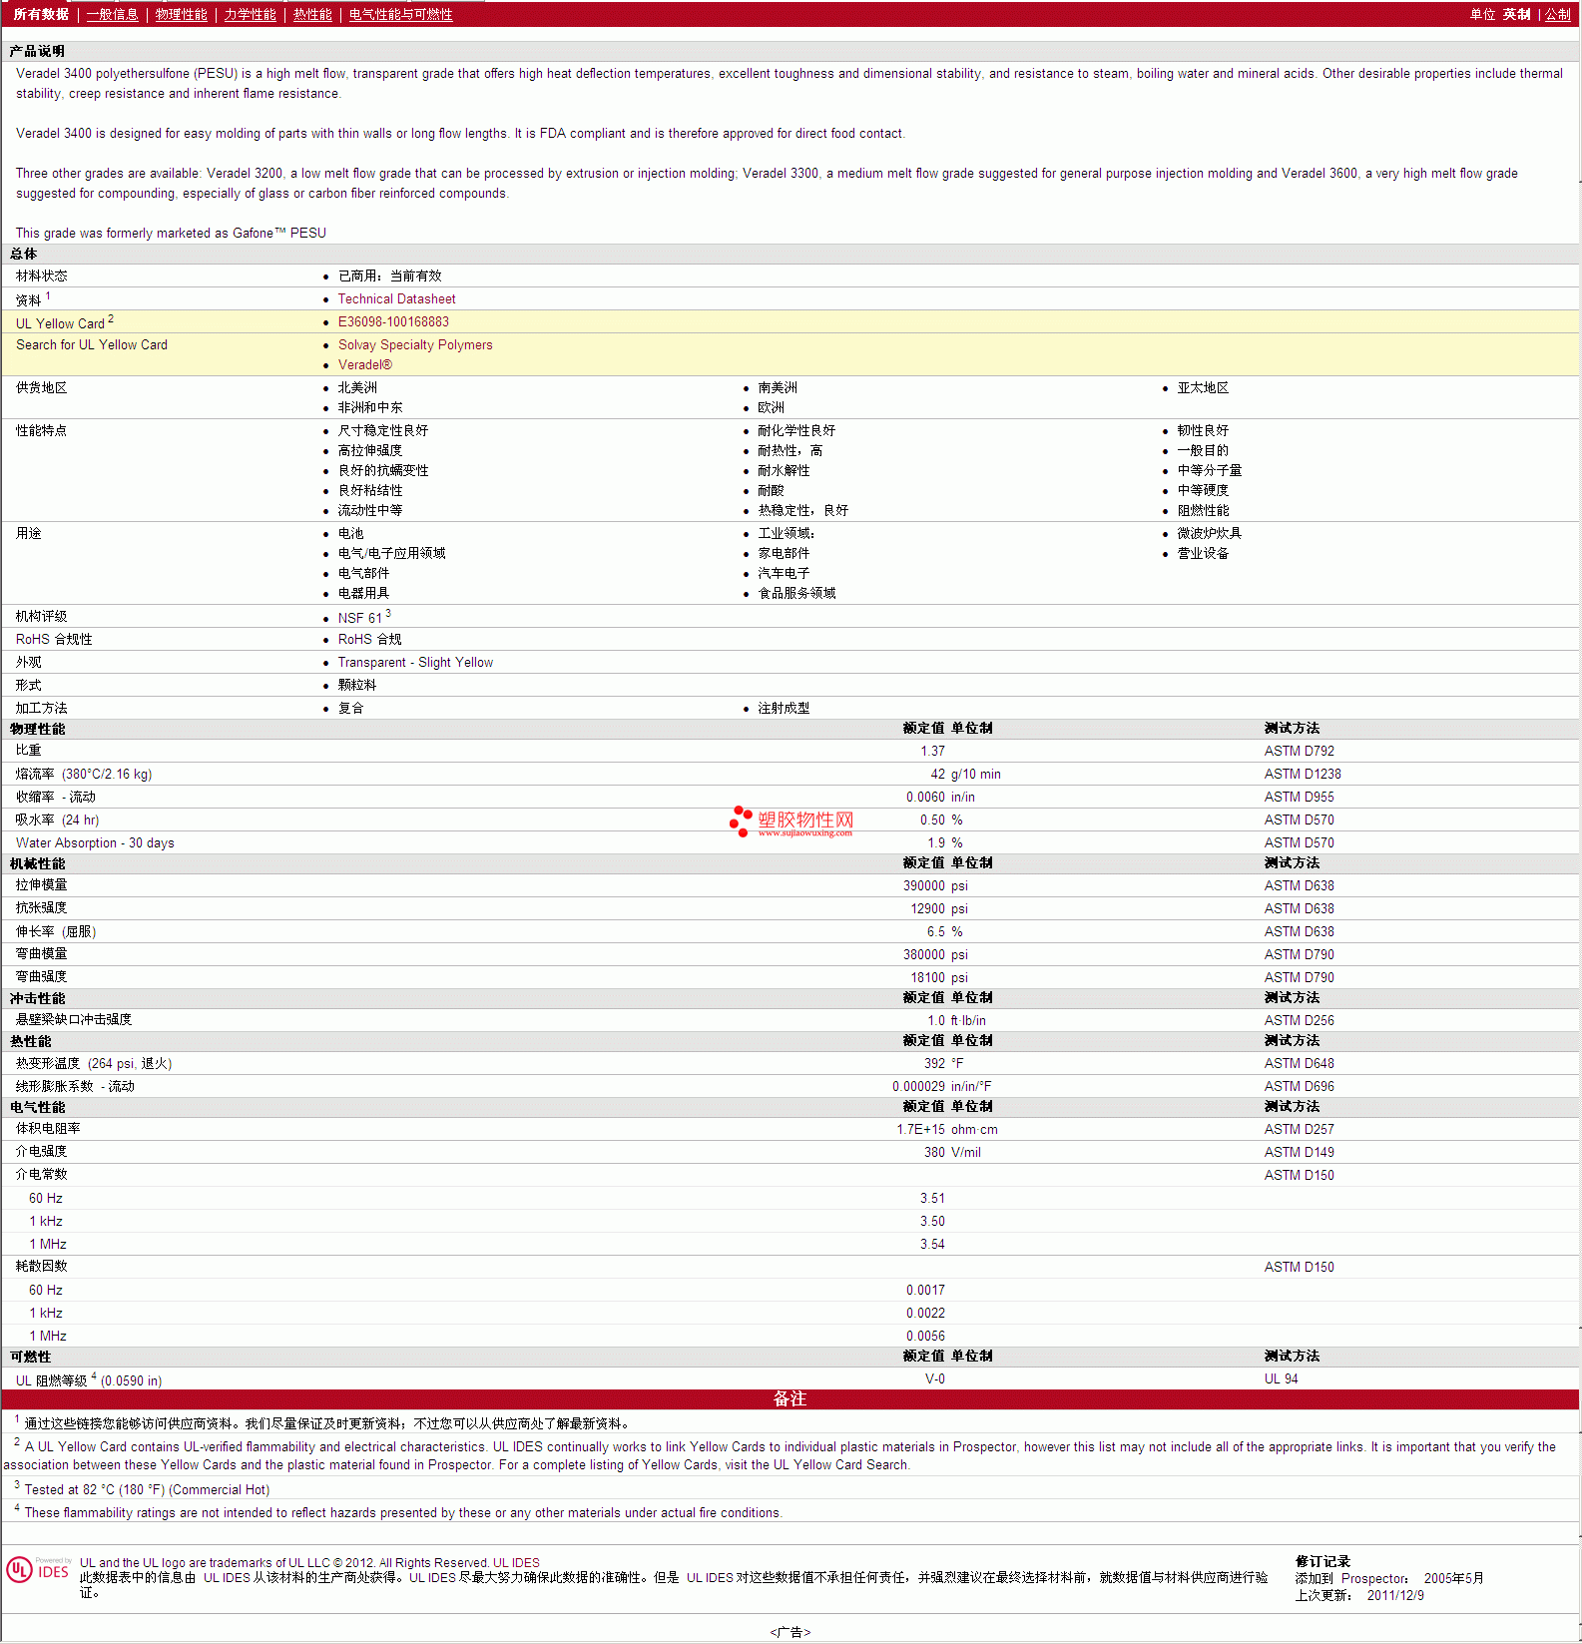Click the melt flow value 42 g/10 min

pyautogui.click(x=965, y=774)
